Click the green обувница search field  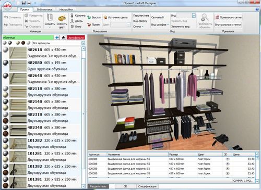pyautogui.click(x=28, y=37)
